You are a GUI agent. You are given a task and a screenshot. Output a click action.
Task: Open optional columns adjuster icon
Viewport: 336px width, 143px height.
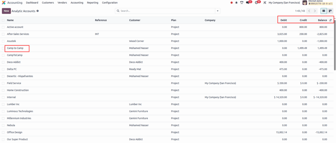click(330, 20)
